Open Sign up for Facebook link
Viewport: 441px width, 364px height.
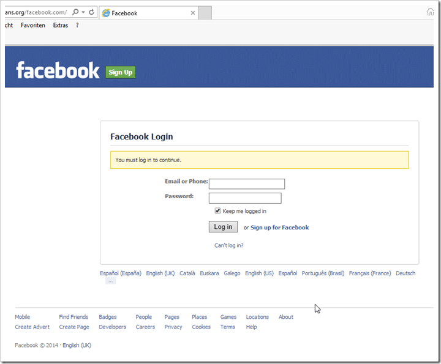[279, 228]
